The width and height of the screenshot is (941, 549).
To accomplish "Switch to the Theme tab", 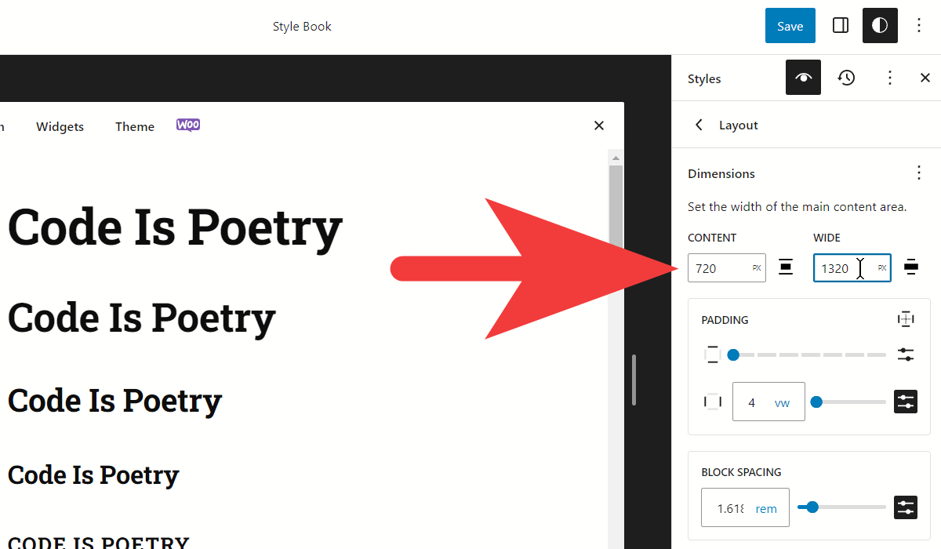I will tap(135, 126).
